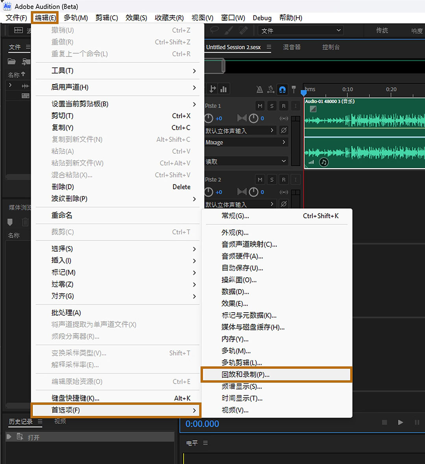The width and height of the screenshot is (425, 464).
Task: Expand the 工具(T) submenu
Action: point(118,71)
